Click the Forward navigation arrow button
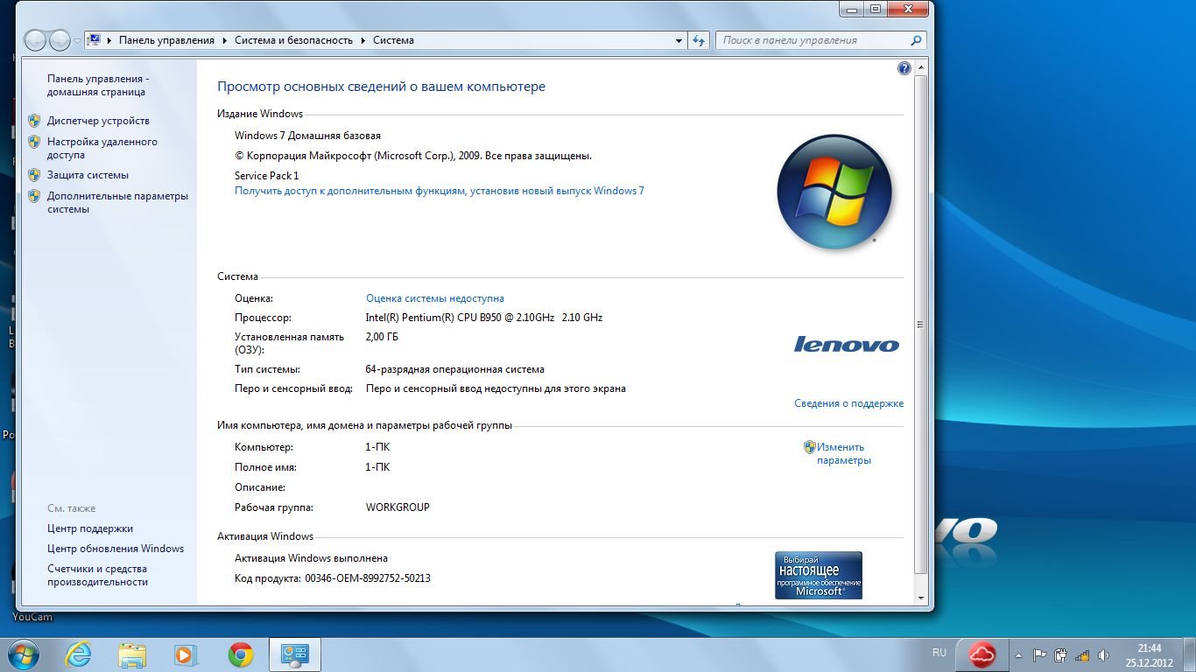The width and height of the screenshot is (1196, 672). [60, 40]
